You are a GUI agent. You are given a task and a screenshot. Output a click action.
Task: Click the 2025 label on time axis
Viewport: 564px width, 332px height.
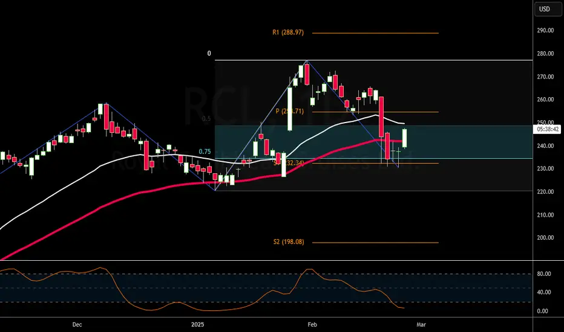tap(197, 325)
